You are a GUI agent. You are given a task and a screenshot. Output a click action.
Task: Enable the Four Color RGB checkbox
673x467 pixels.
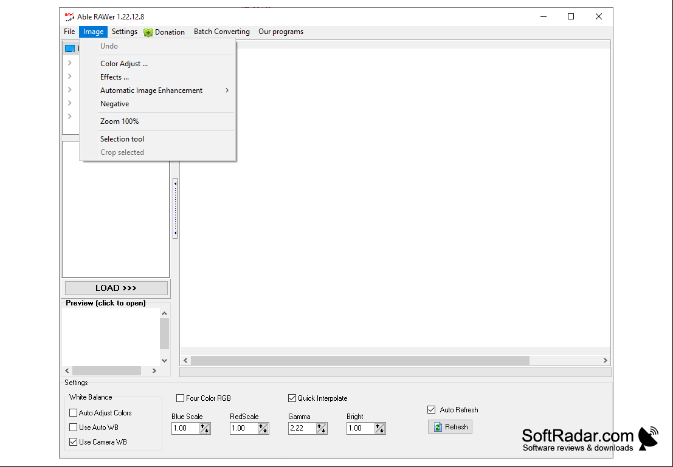[x=181, y=398]
